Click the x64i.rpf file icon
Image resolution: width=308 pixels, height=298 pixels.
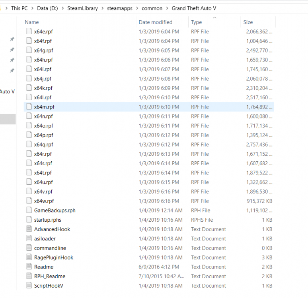point(29,69)
